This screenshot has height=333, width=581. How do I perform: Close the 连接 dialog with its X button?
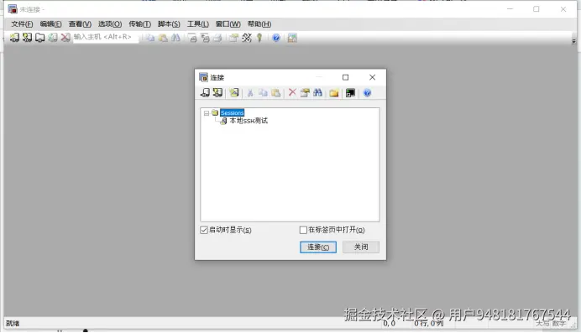373,77
